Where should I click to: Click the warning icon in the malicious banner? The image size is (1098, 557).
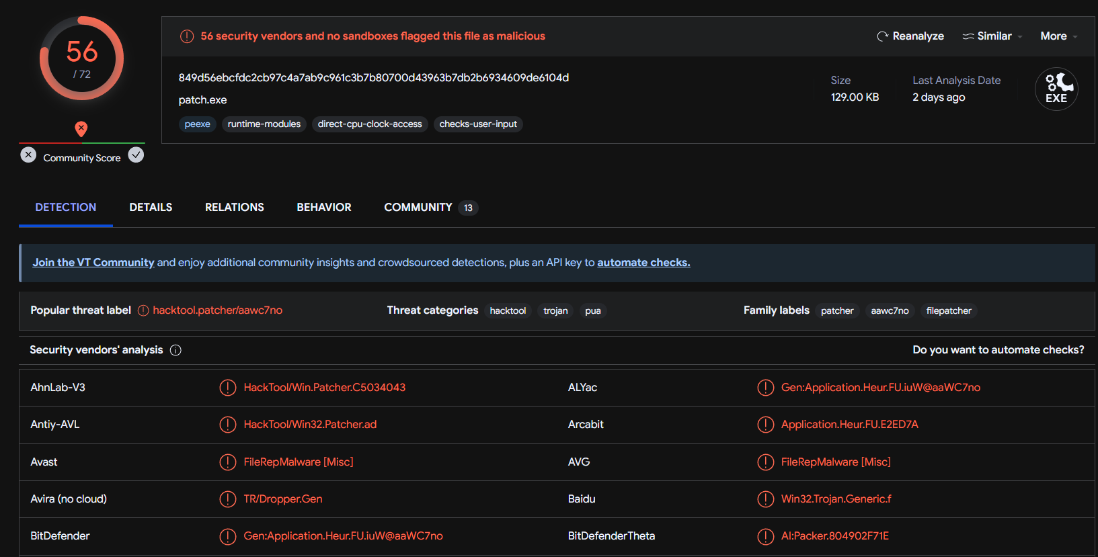187,36
